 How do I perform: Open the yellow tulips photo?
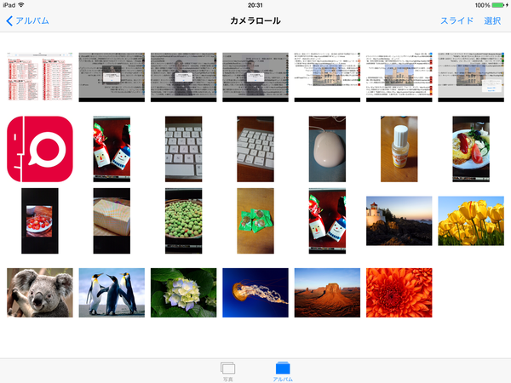[471, 220]
